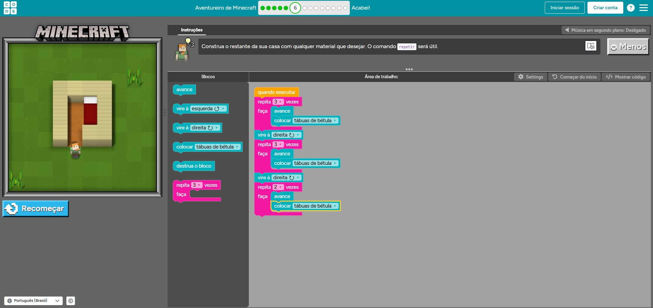Open the Português (Brasil) language dropdown

pyautogui.click(x=33, y=301)
